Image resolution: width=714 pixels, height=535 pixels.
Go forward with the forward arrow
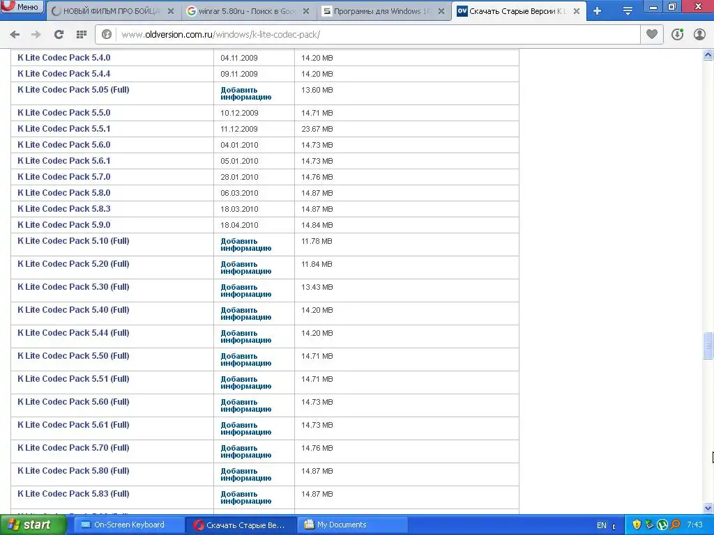click(x=36, y=35)
